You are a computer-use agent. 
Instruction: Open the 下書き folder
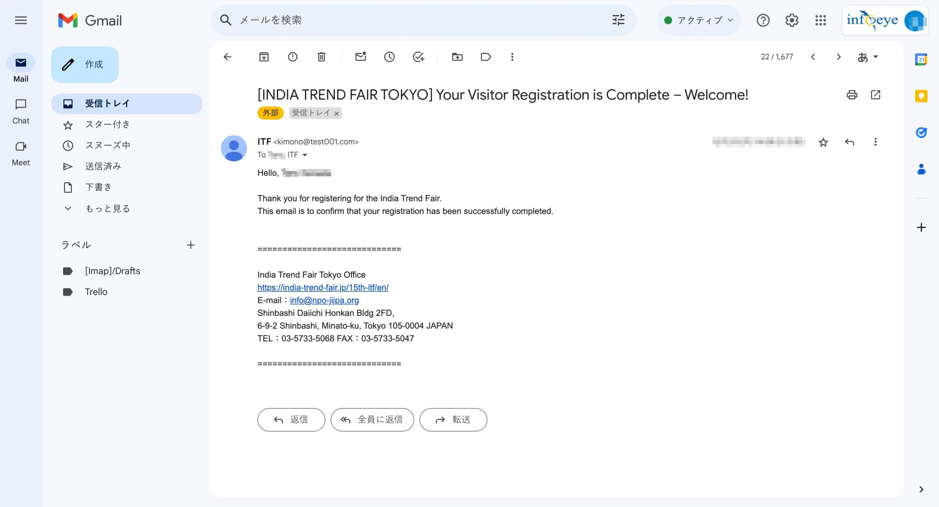coord(127,187)
